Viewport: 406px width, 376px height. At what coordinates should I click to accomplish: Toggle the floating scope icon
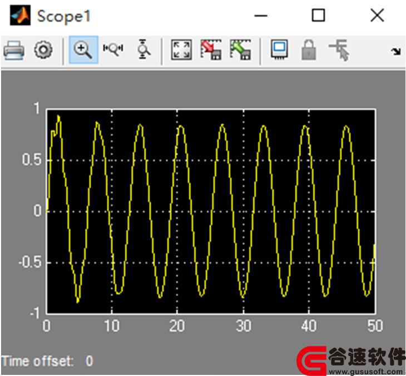point(279,50)
